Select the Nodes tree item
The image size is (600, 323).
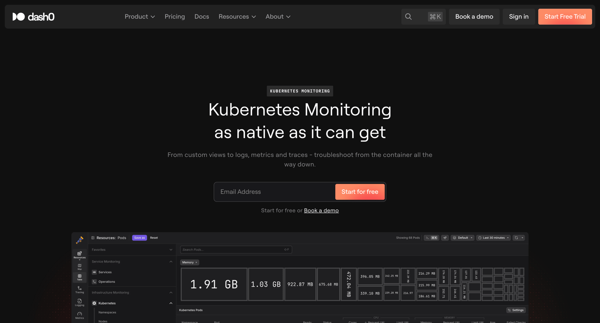103,321
